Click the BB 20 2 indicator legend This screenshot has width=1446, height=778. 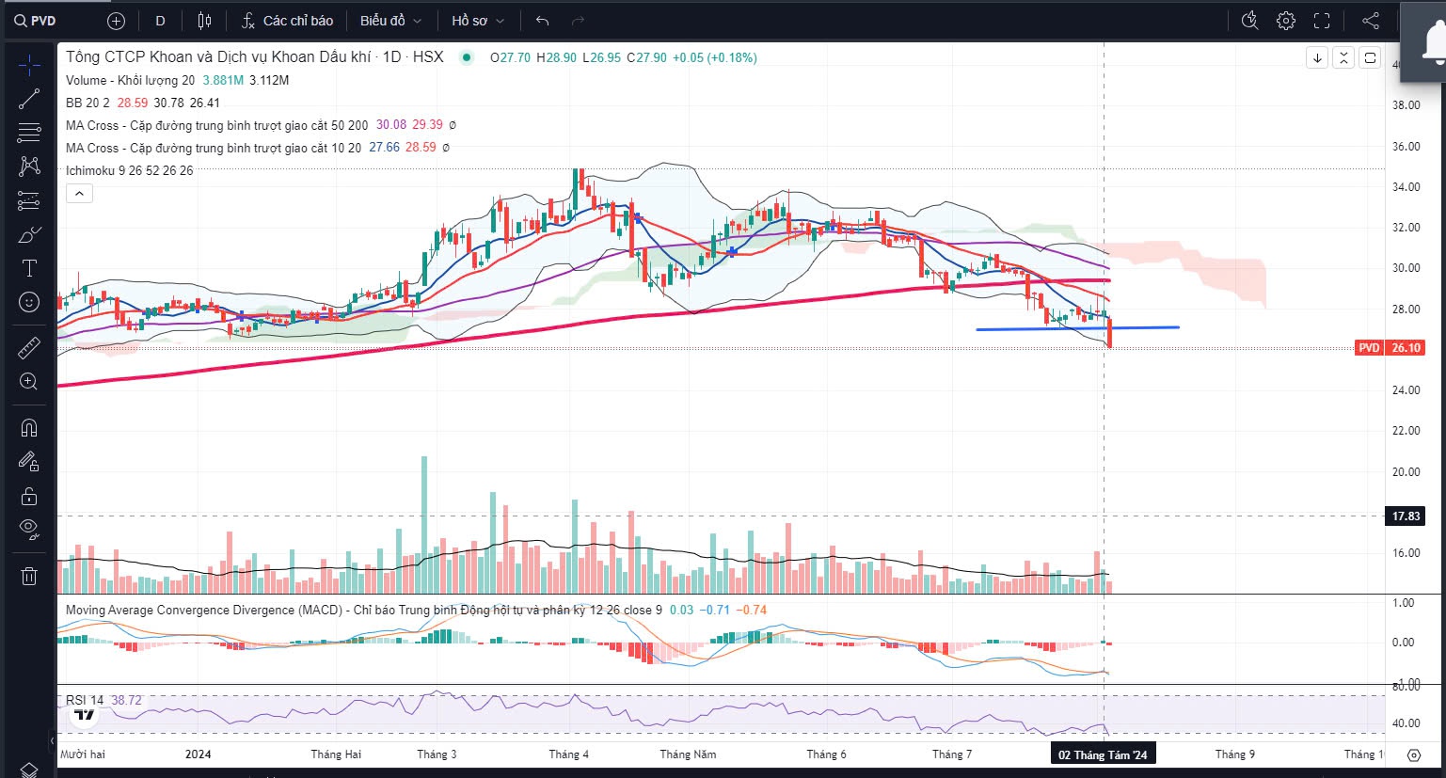[87, 103]
